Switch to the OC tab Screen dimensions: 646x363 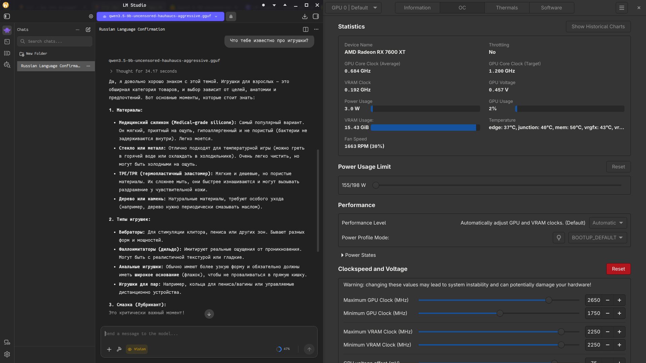[x=462, y=8]
